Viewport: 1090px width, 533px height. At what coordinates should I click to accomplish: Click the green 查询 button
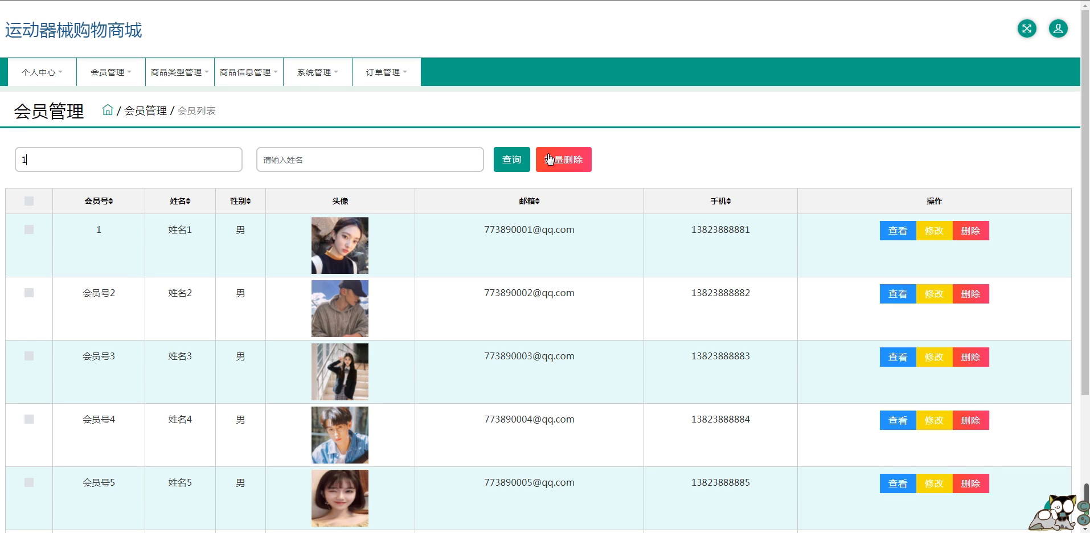click(x=511, y=159)
